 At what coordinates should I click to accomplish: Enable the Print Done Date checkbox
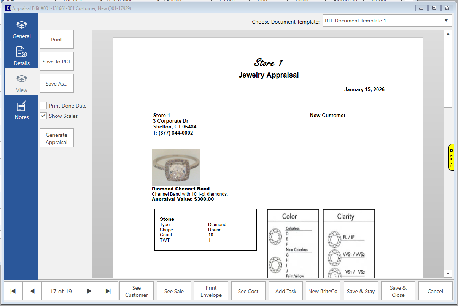pyautogui.click(x=43, y=106)
